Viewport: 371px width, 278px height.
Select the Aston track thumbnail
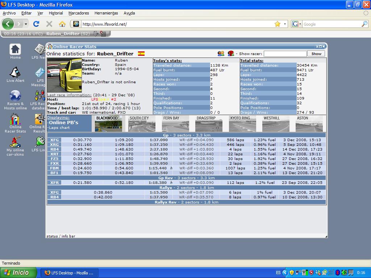309,124
